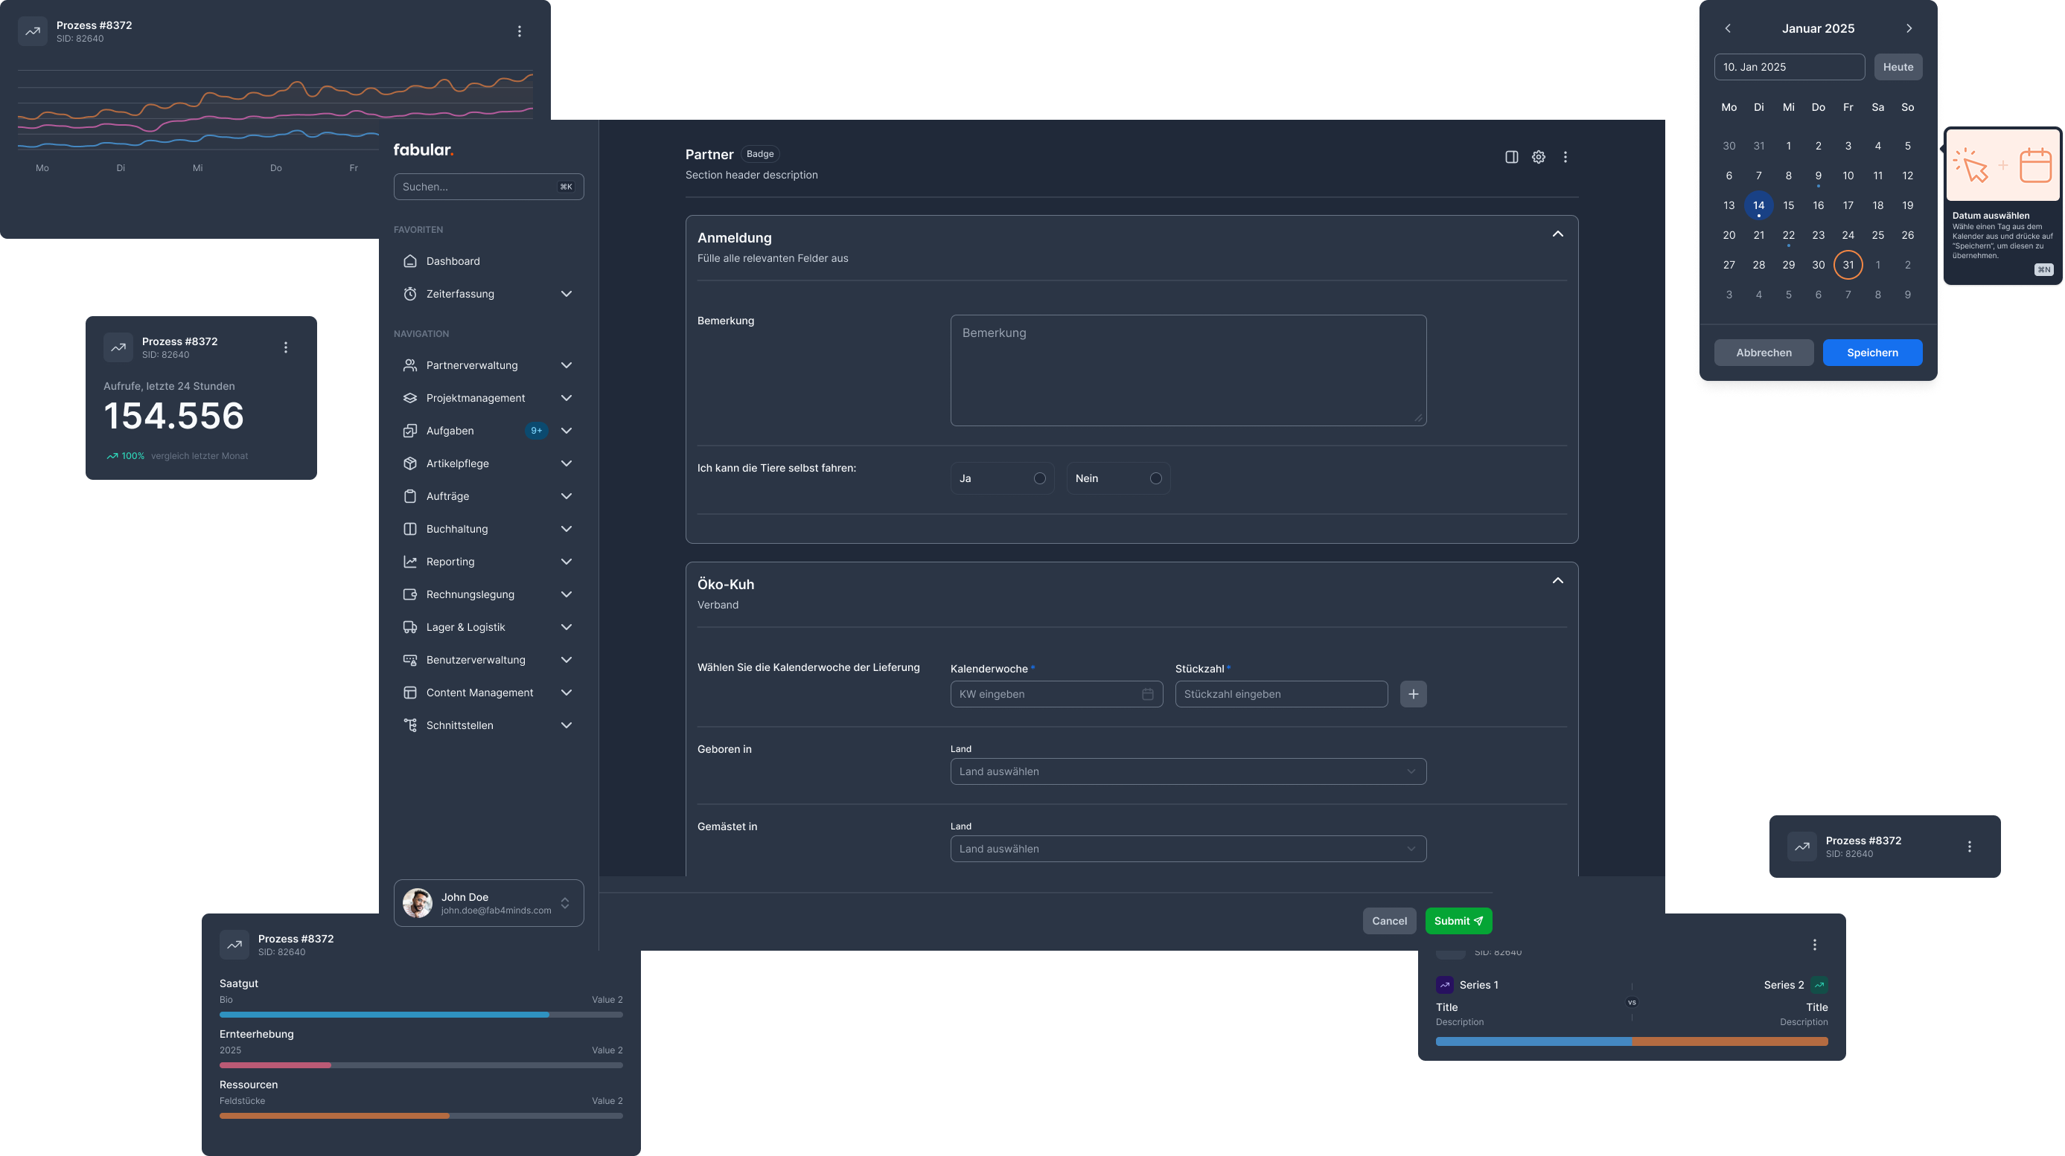Open Content Management menu item
The image size is (2065, 1156).
click(489, 693)
